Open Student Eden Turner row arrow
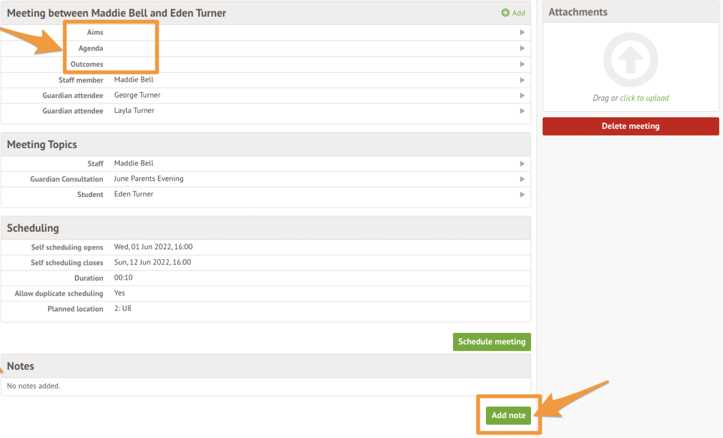Viewport: 723px width, 438px height. pyautogui.click(x=522, y=195)
